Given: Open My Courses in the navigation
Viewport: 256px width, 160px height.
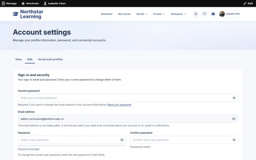Looking at the screenshot, I should [124, 14].
